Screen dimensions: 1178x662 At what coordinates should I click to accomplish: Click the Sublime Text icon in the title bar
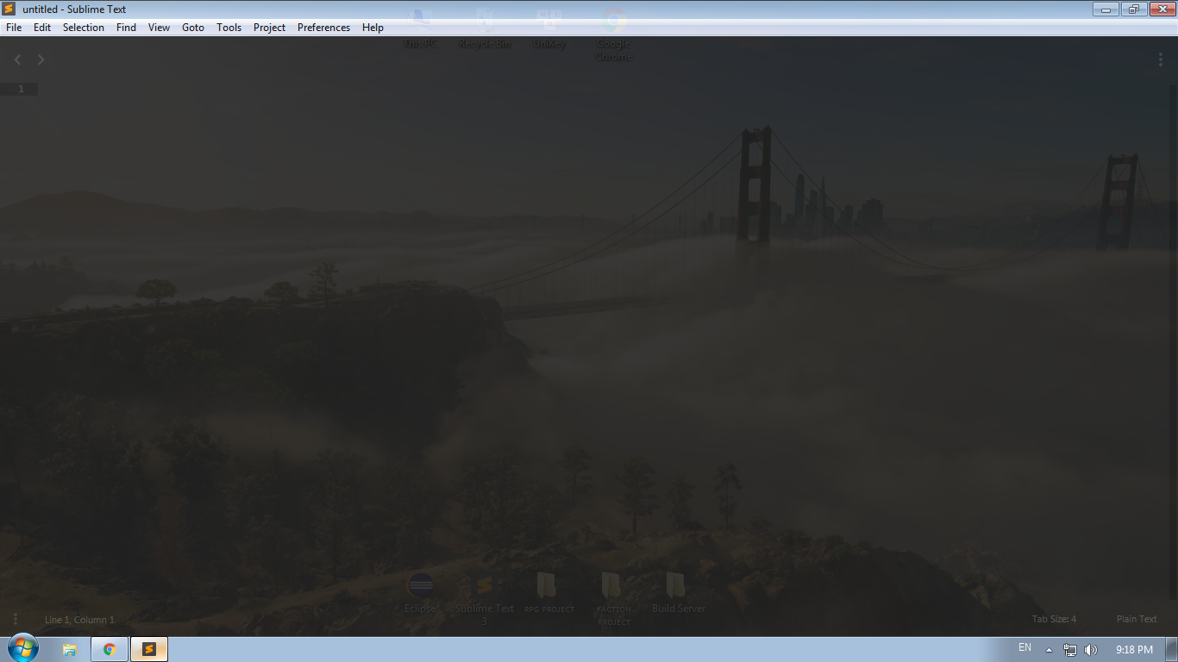9,9
